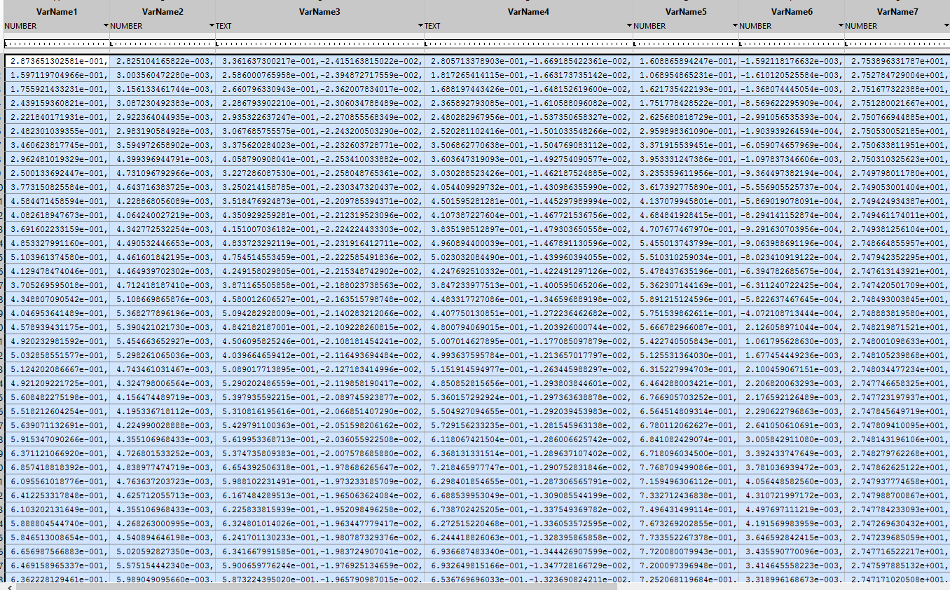Image resolution: width=950 pixels, height=590 pixels.
Task: Click cell 1.608865894247e-001 in VarName5
Action: 687,61
